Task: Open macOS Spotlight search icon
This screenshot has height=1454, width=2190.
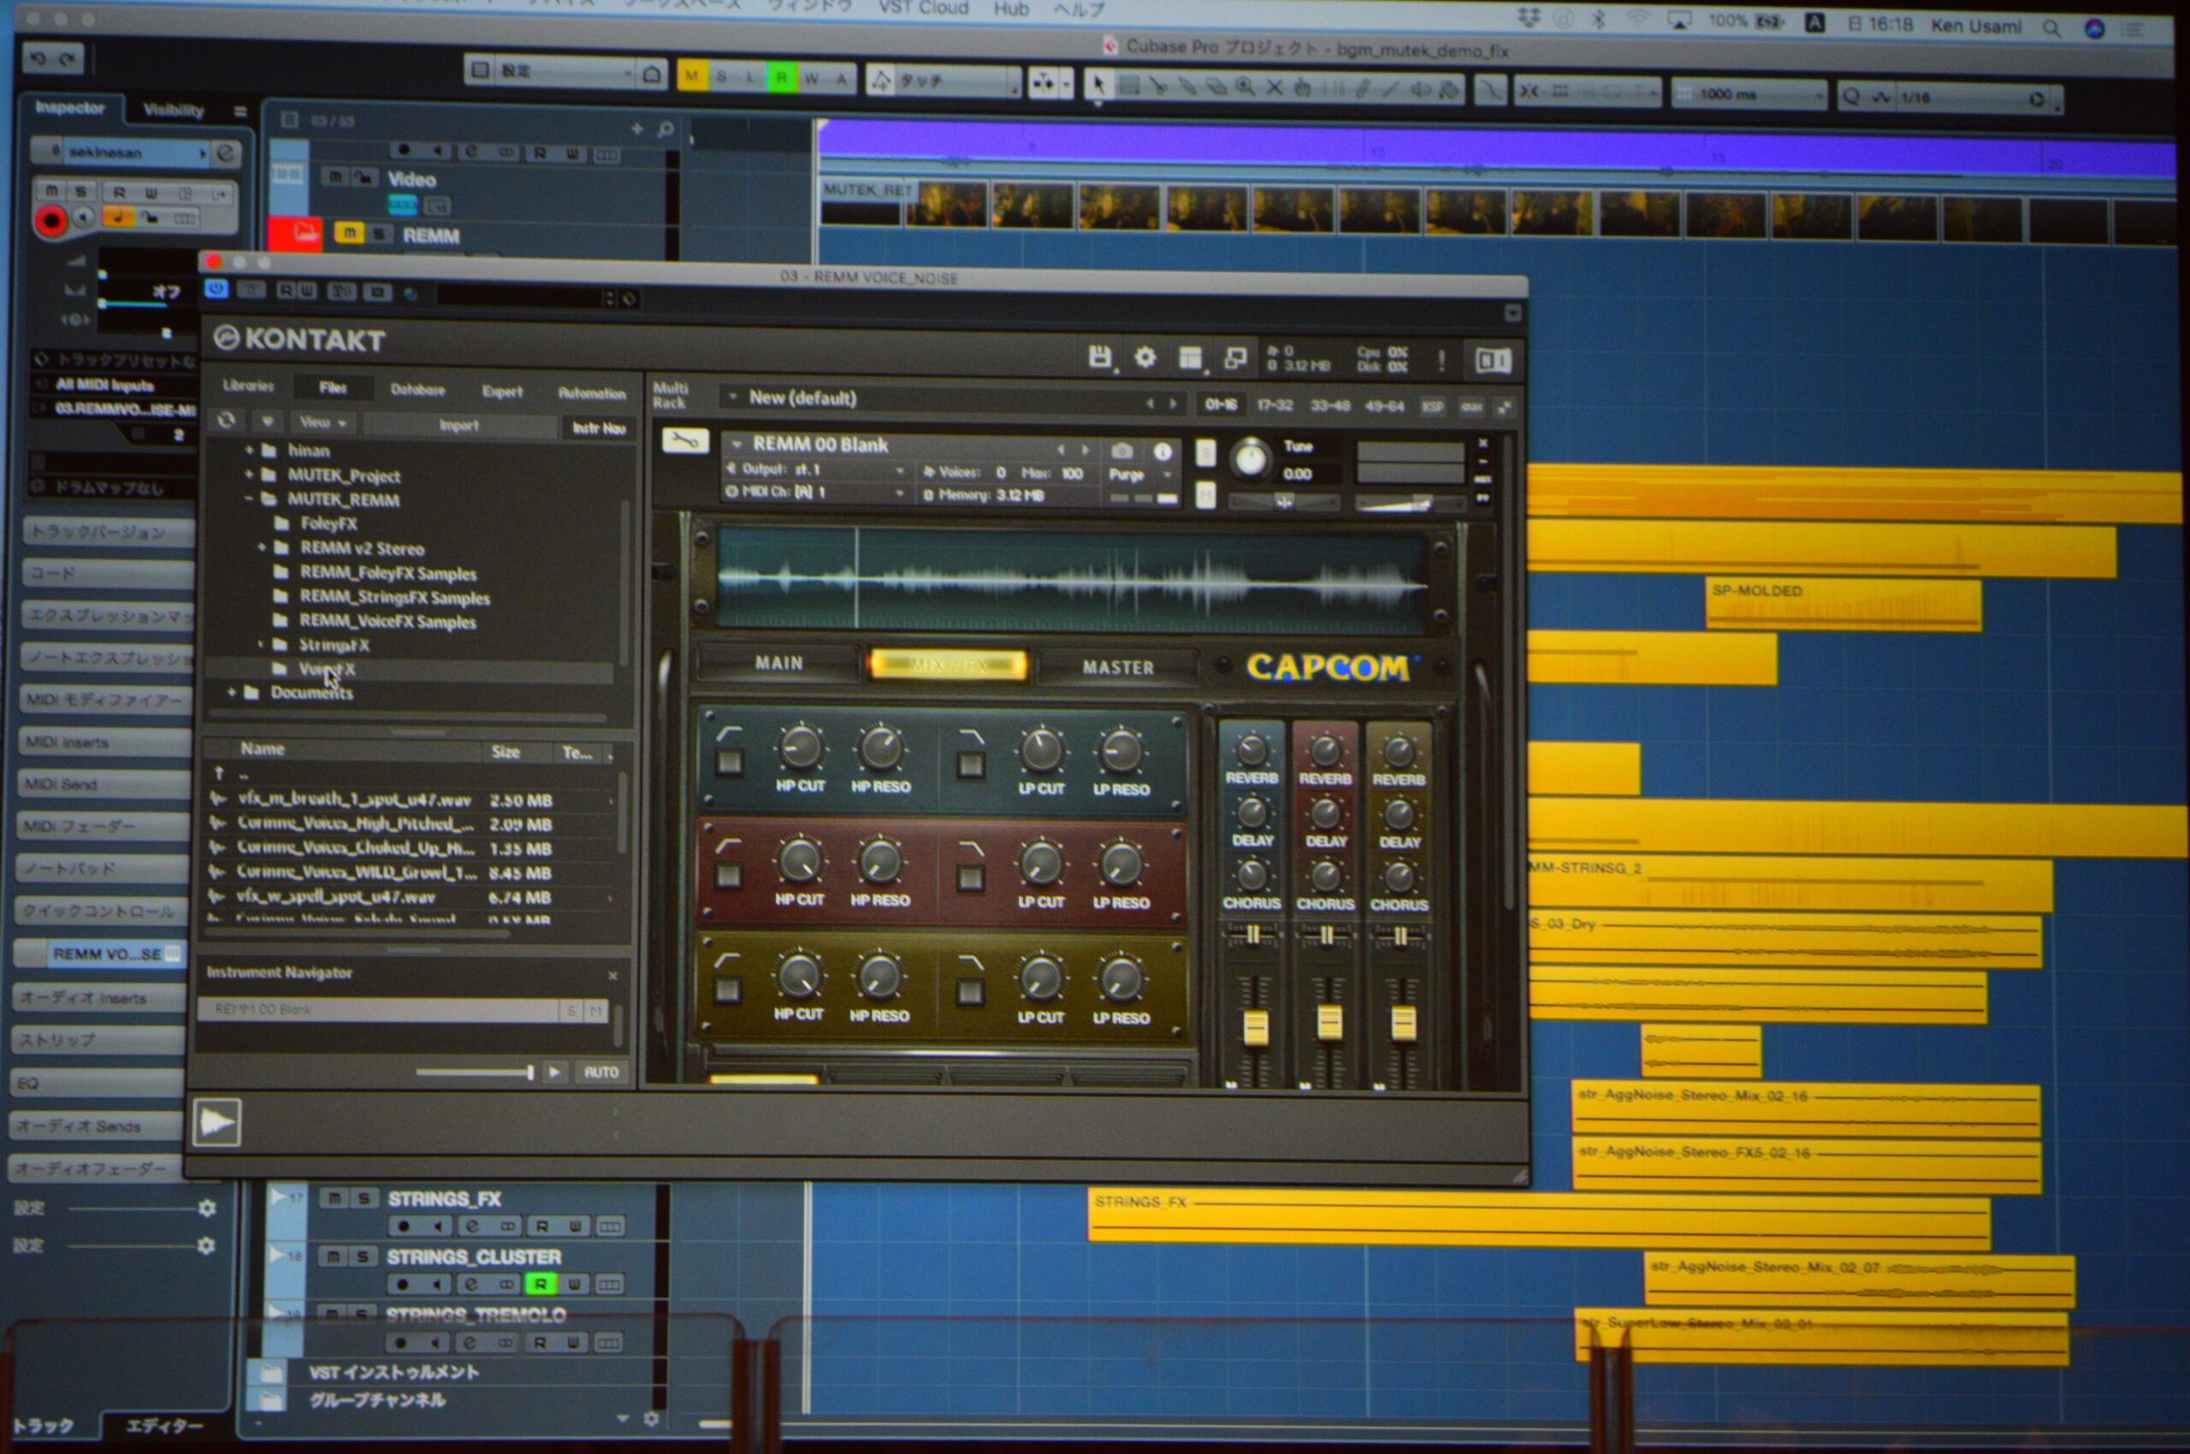Action: 2051,29
